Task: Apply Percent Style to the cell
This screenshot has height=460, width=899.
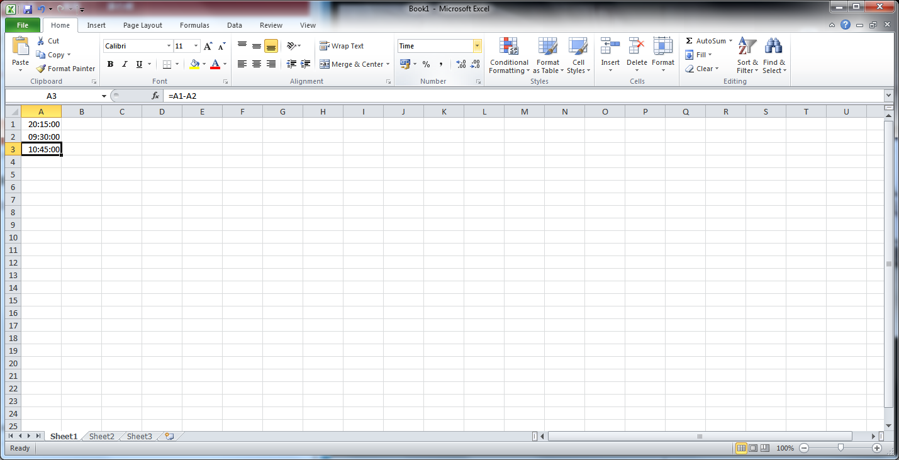Action: tap(426, 64)
